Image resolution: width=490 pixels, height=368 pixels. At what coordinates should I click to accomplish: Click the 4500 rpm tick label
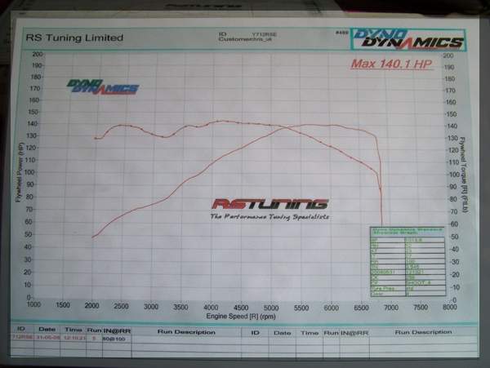tap(241, 308)
